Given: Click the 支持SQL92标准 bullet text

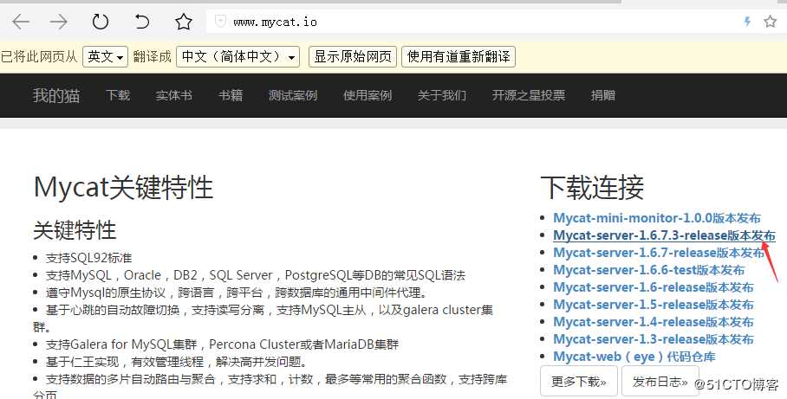Looking at the screenshot, I should pos(88,258).
